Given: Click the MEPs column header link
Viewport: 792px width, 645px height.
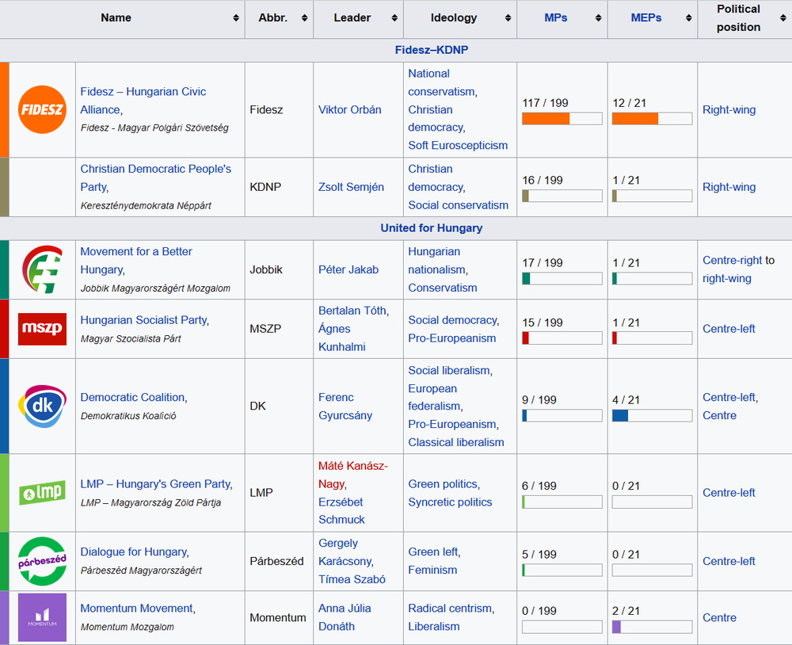Looking at the screenshot, I should (645, 18).
